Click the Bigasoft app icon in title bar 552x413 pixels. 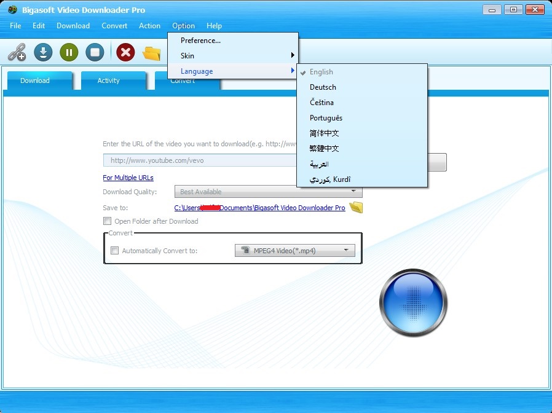(x=12, y=9)
